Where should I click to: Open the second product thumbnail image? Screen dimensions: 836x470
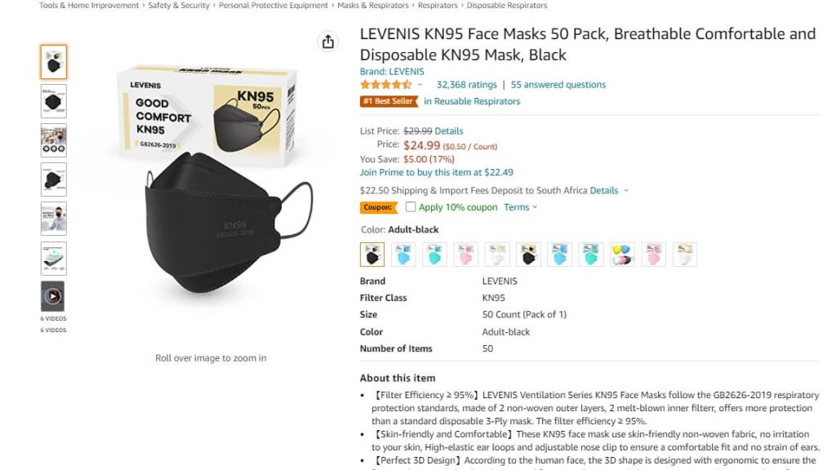point(53,101)
